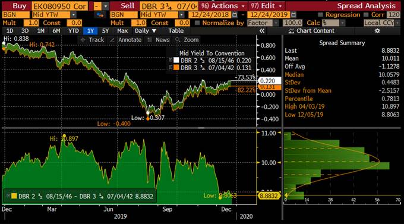The width and height of the screenshot is (404, 224).
Task: Toggle the Normalize by checkbox
Action: (x=197, y=23)
